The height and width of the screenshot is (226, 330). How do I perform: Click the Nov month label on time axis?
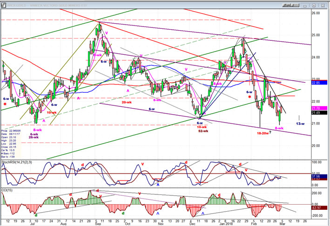(x=161, y=224)
